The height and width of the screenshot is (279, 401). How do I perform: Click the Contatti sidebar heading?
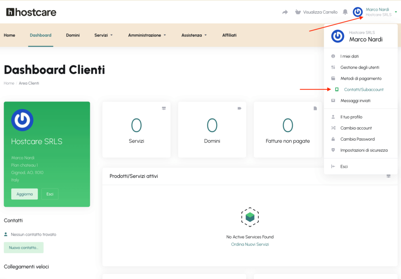pos(13,220)
